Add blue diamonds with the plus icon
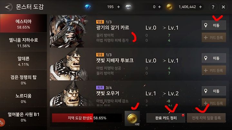 (119, 7)
